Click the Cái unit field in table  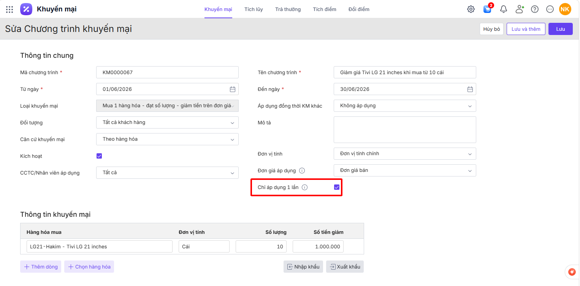click(x=204, y=246)
